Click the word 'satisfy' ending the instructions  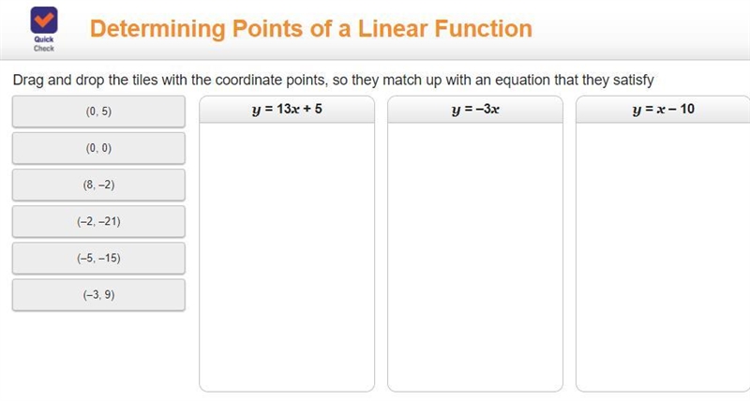(634, 80)
